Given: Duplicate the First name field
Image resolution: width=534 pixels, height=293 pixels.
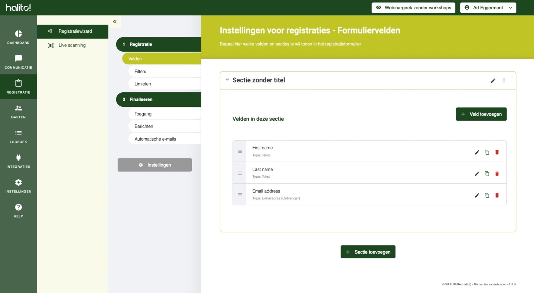Looking at the screenshot, I should (x=487, y=152).
